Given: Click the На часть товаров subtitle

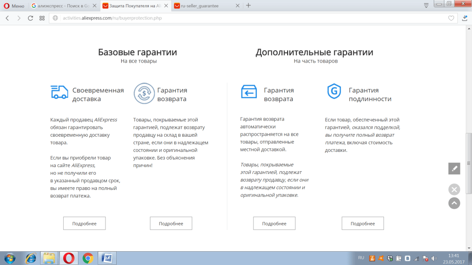Looking at the screenshot, I should pos(315,61).
